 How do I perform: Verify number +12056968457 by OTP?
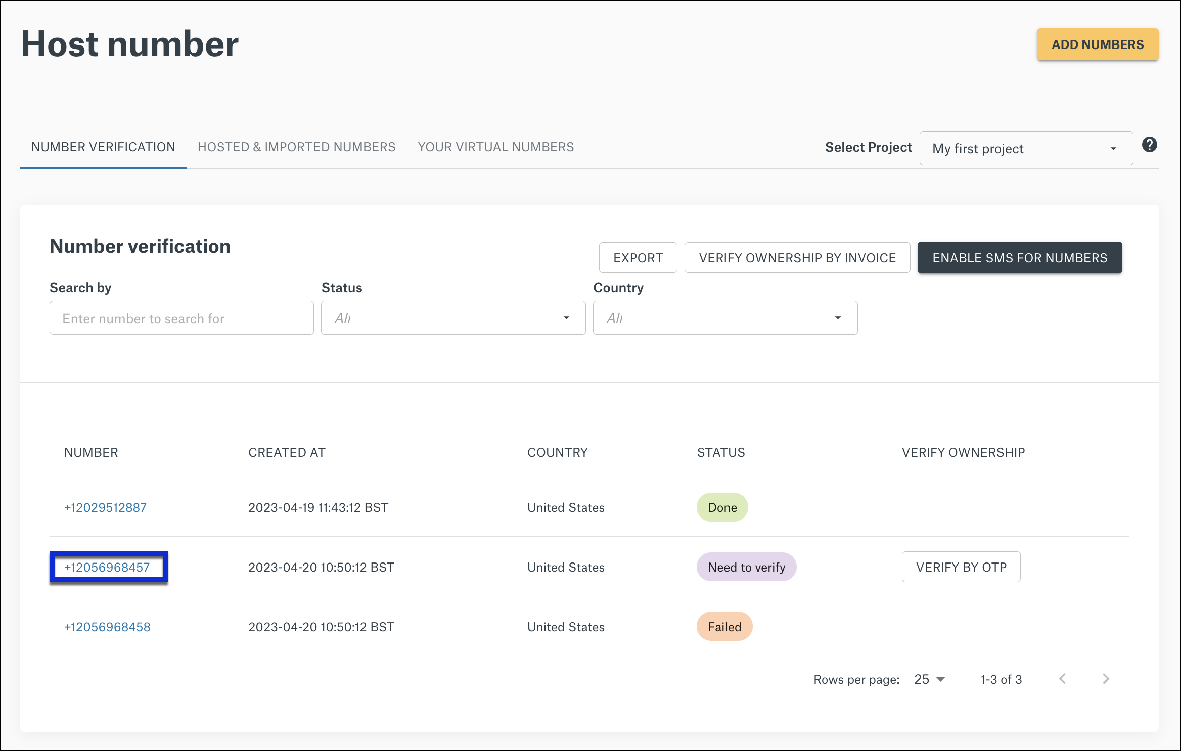(961, 567)
